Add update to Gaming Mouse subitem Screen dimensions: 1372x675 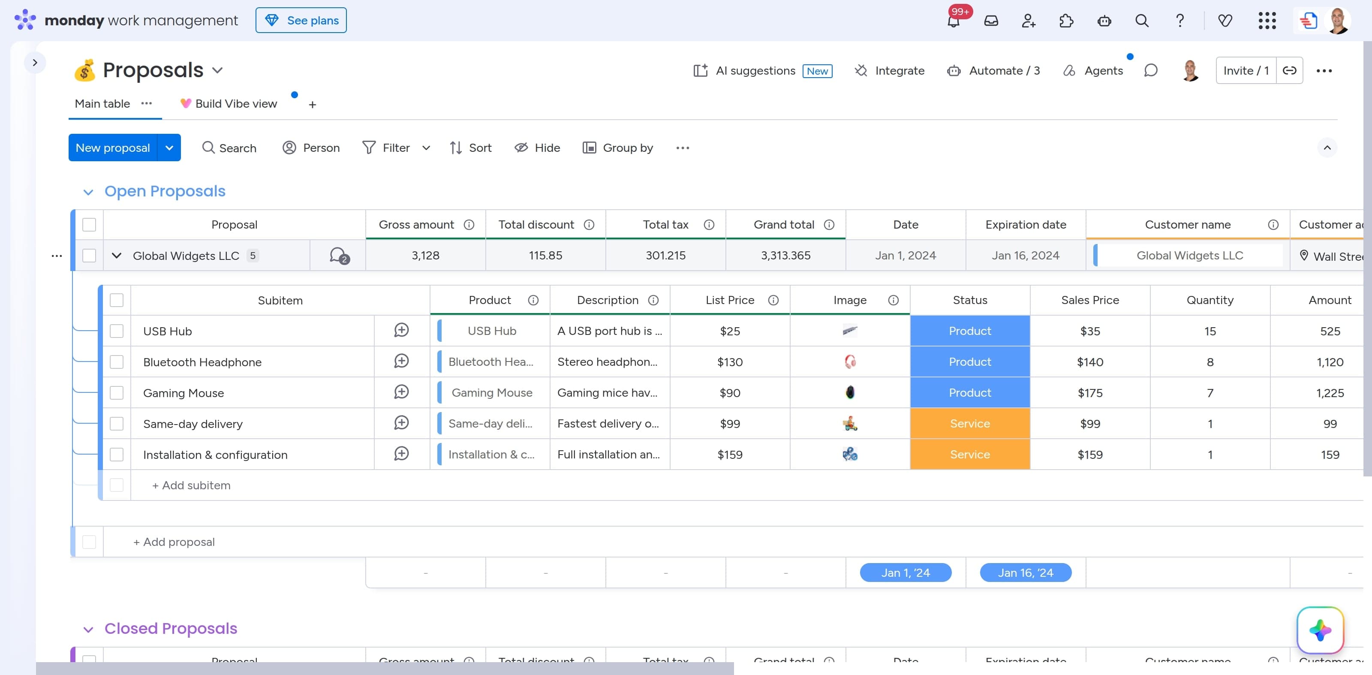coord(402,392)
